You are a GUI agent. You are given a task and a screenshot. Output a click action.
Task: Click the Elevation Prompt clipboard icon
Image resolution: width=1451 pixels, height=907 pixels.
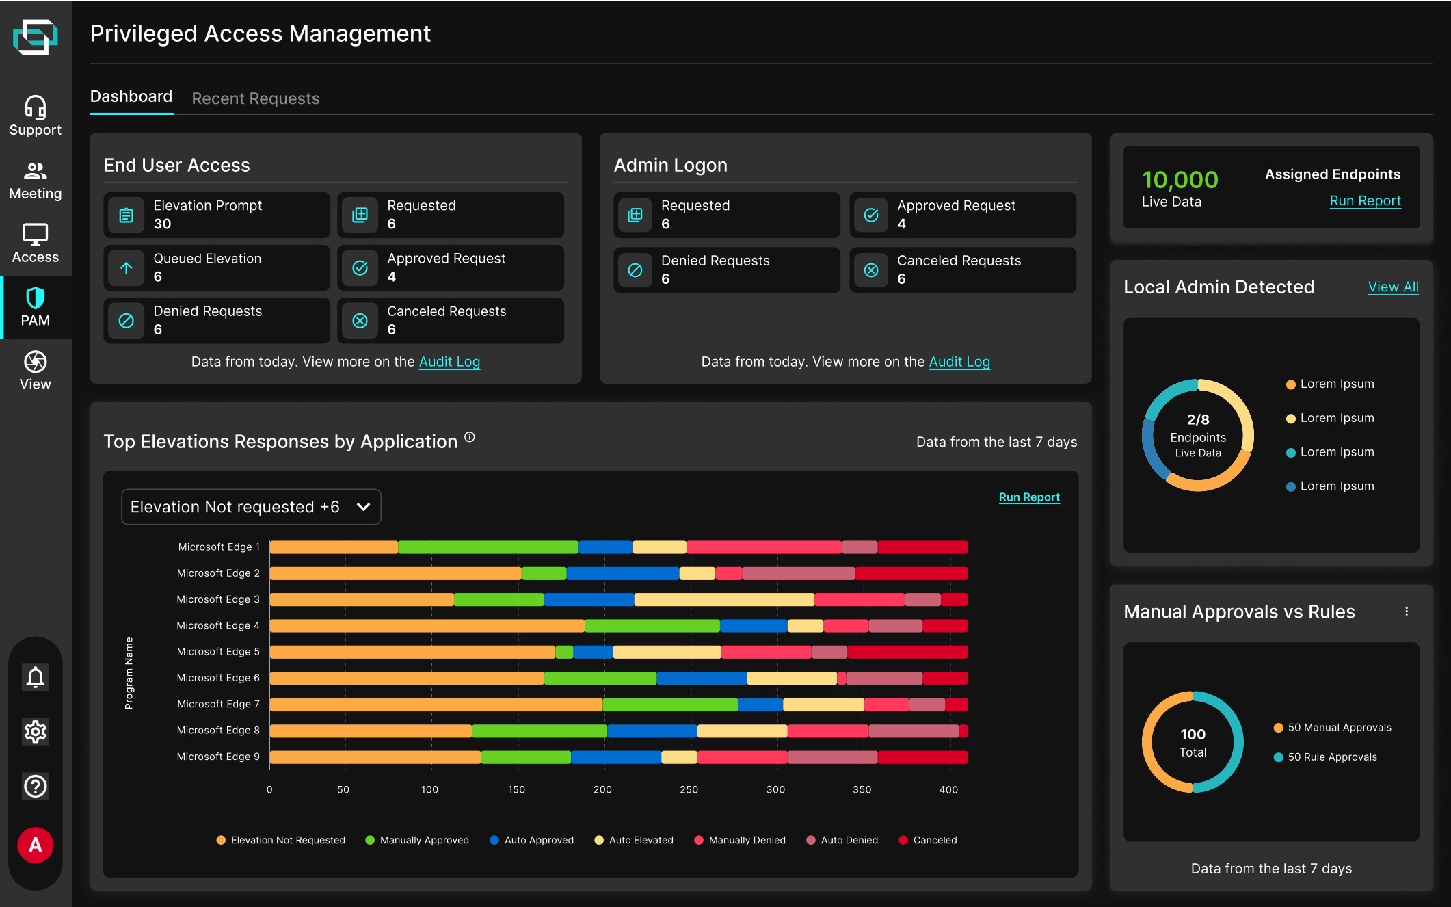point(127,215)
